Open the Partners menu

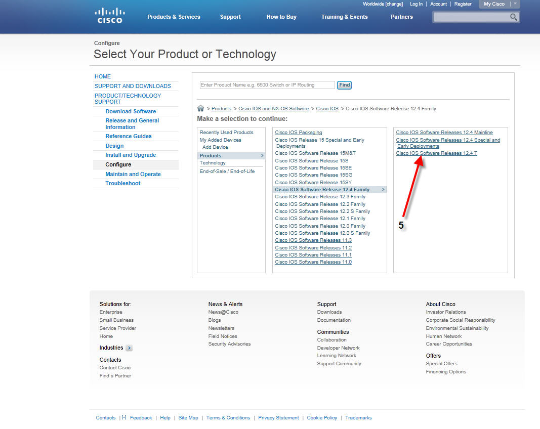coord(401,17)
